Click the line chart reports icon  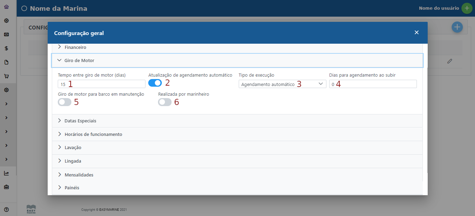coord(6,173)
